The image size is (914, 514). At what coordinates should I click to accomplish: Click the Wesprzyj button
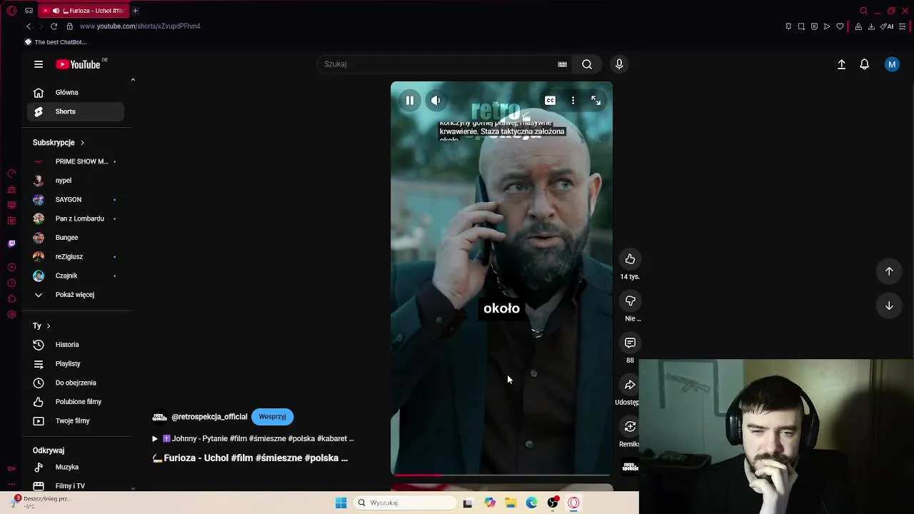click(272, 417)
